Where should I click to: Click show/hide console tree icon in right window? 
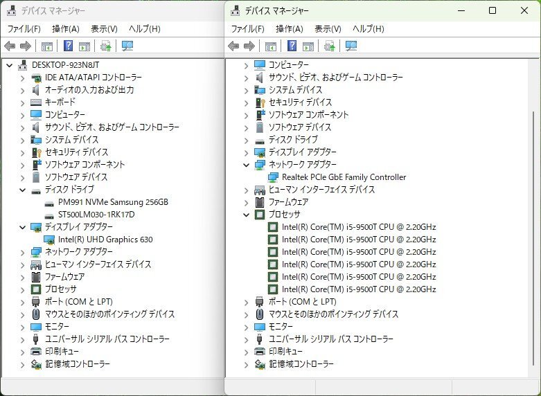point(270,46)
